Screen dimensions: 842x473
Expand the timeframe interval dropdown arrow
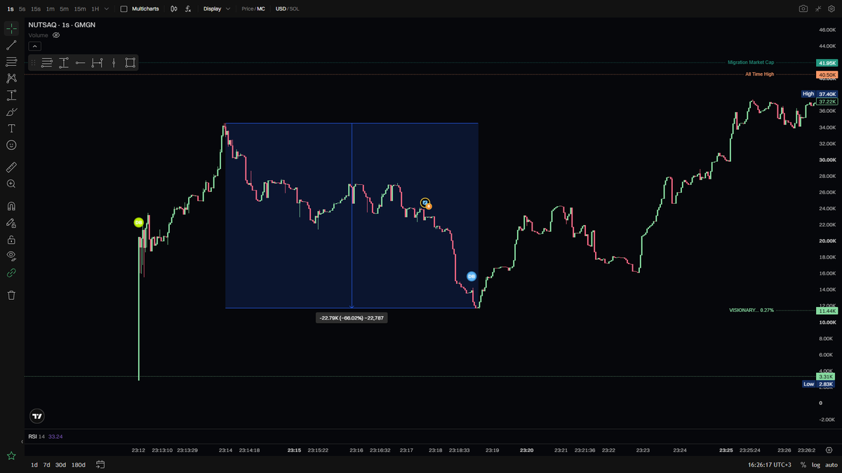click(x=107, y=9)
